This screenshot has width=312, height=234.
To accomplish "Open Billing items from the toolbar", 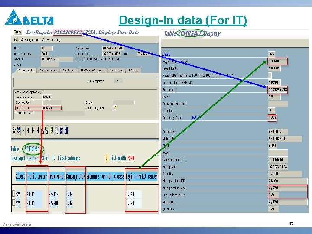I will point(29,39).
